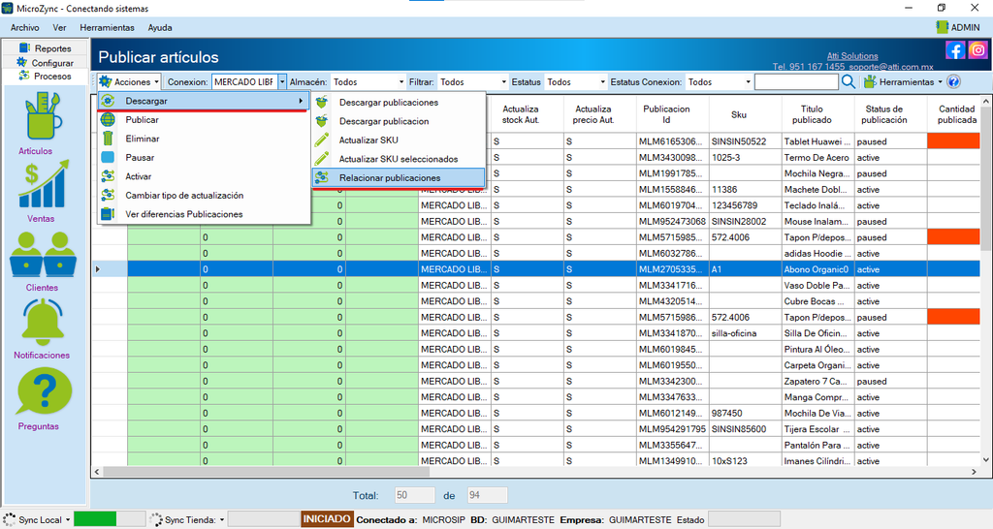Click the Publicacion Id column header
This screenshot has width=993, height=529.
point(673,114)
